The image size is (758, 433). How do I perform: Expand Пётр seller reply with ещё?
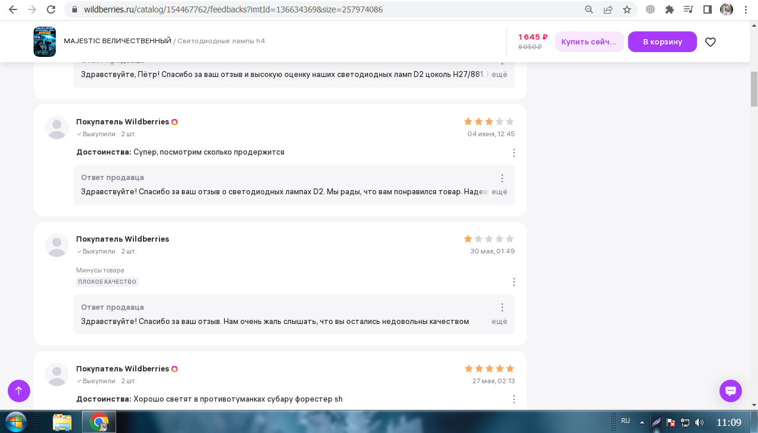point(500,75)
